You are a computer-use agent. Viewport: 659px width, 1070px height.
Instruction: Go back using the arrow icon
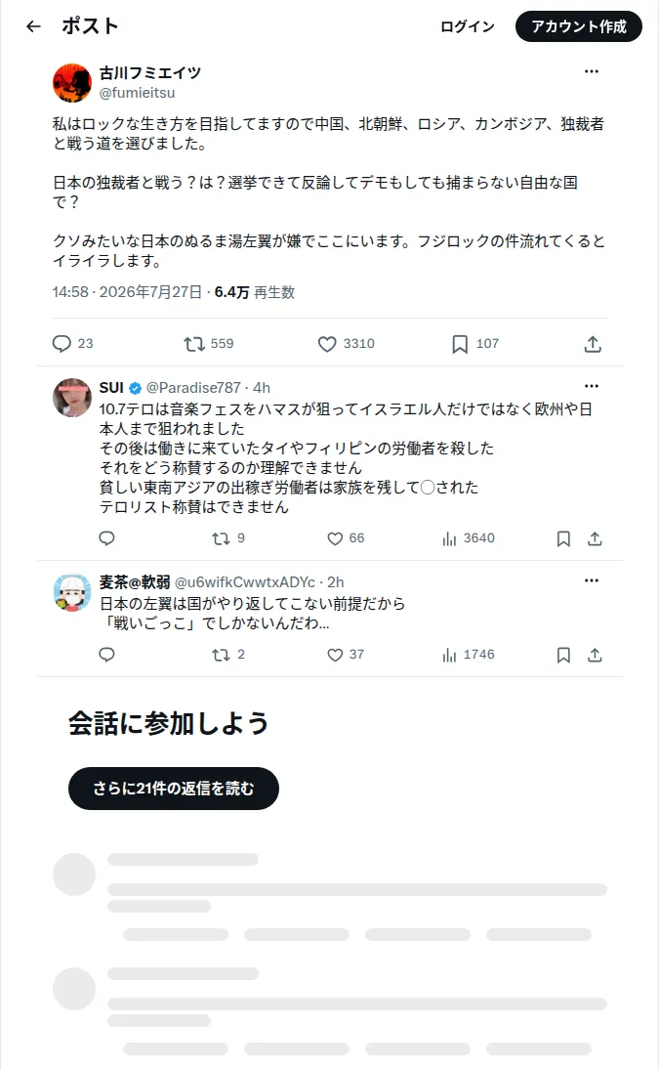click(x=33, y=26)
